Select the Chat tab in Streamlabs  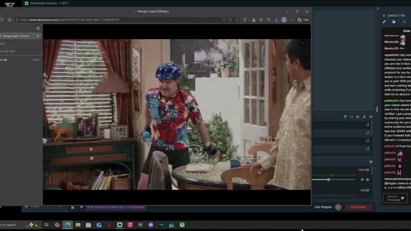click(407, 31)
